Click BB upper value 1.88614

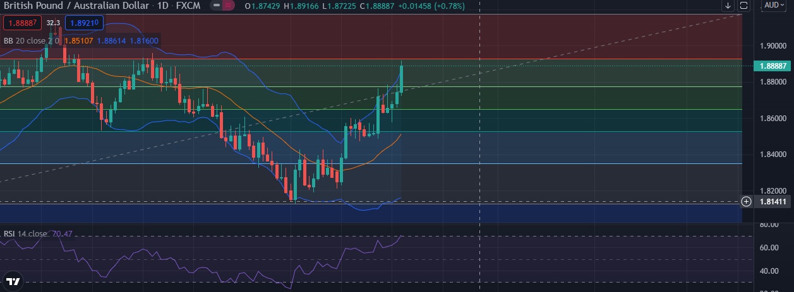(111, 41)
